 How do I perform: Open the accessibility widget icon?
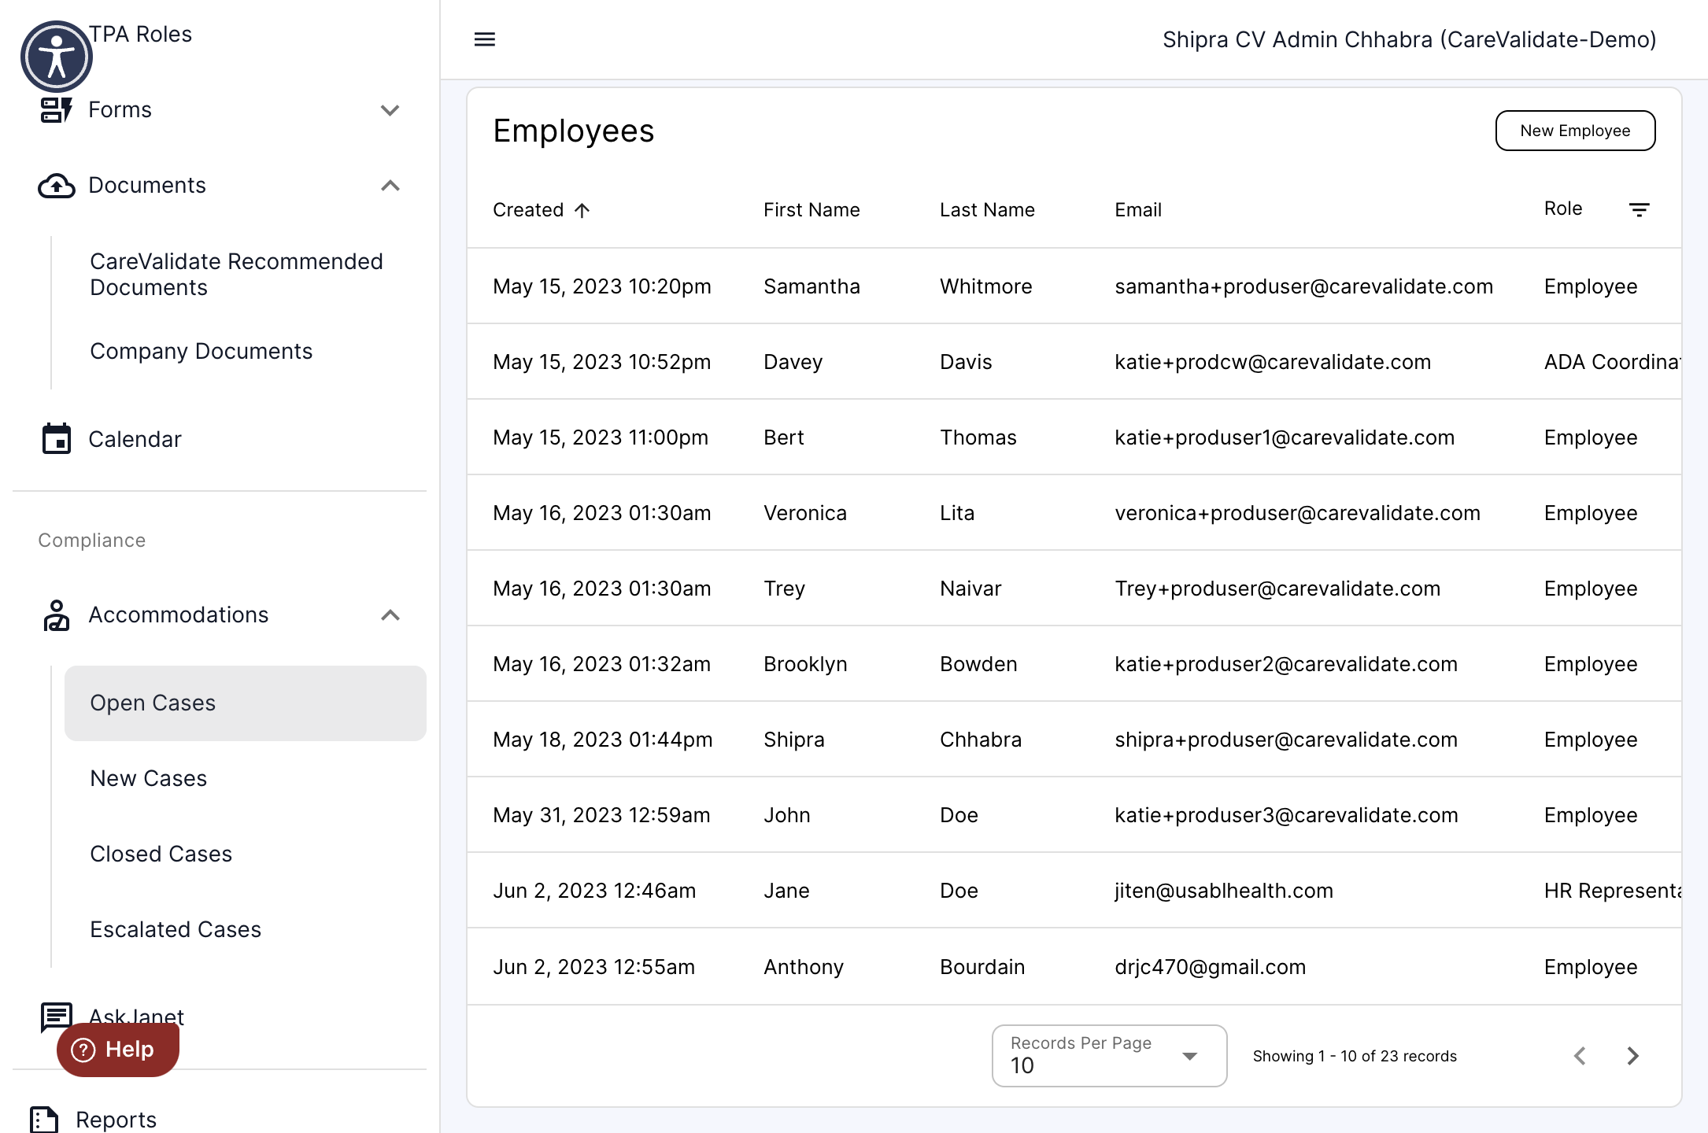56,57
